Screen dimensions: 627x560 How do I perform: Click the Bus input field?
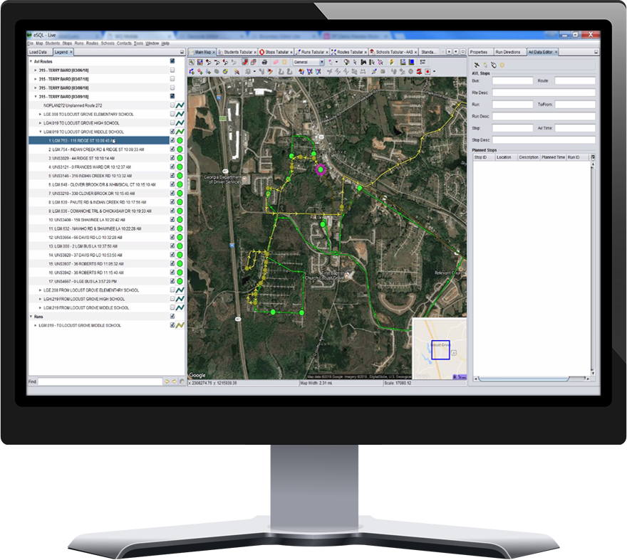click(512, 80)
